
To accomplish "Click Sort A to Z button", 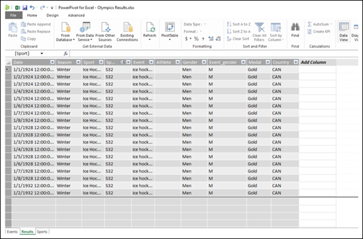I will click(239, 24).
